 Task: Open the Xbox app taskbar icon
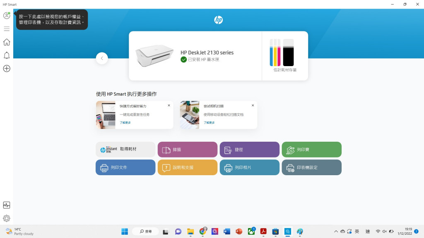[x=251, y=231]
